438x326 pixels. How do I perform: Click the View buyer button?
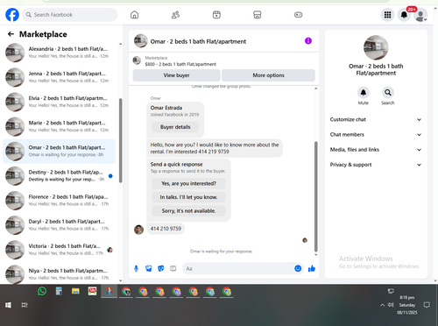[x=176, y=75]
